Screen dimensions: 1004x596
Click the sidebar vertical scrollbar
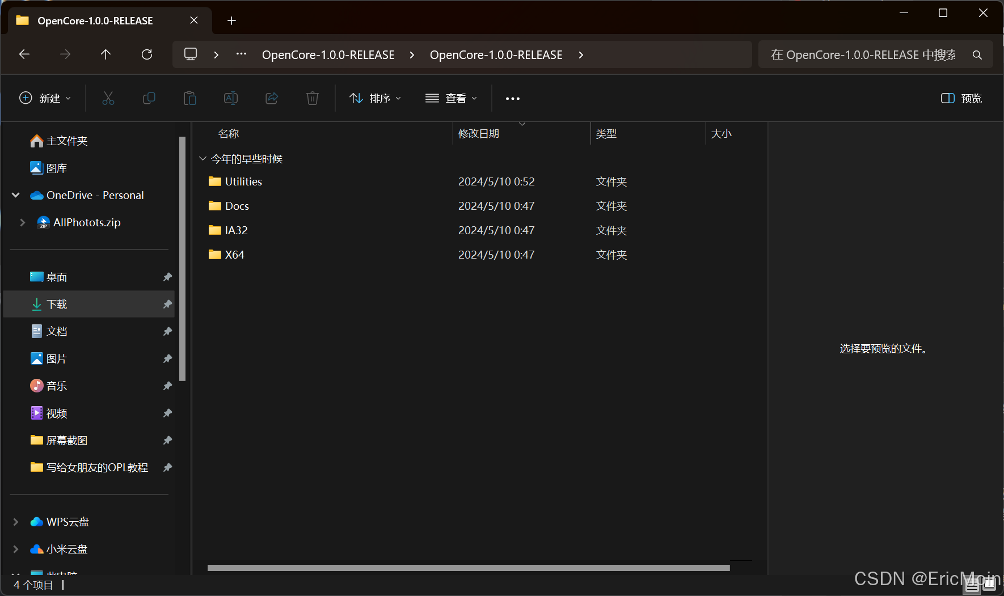(x=182, y=259)
